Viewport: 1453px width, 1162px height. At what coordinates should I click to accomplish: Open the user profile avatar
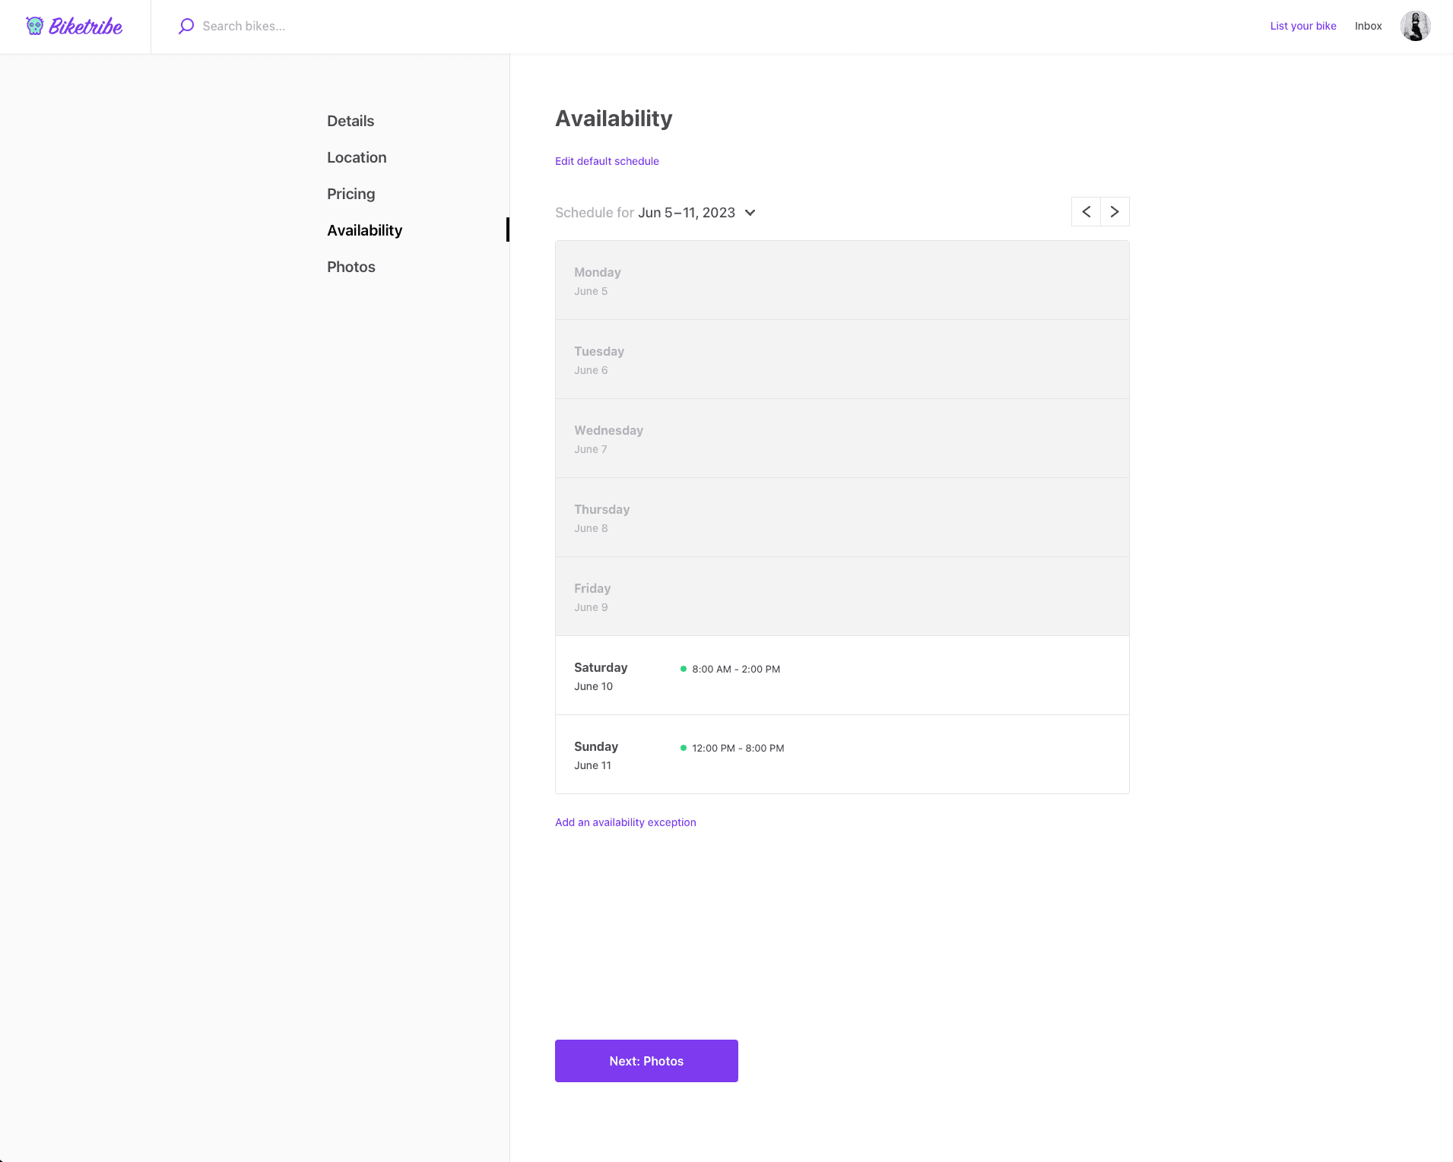[x=1415, y=26]
